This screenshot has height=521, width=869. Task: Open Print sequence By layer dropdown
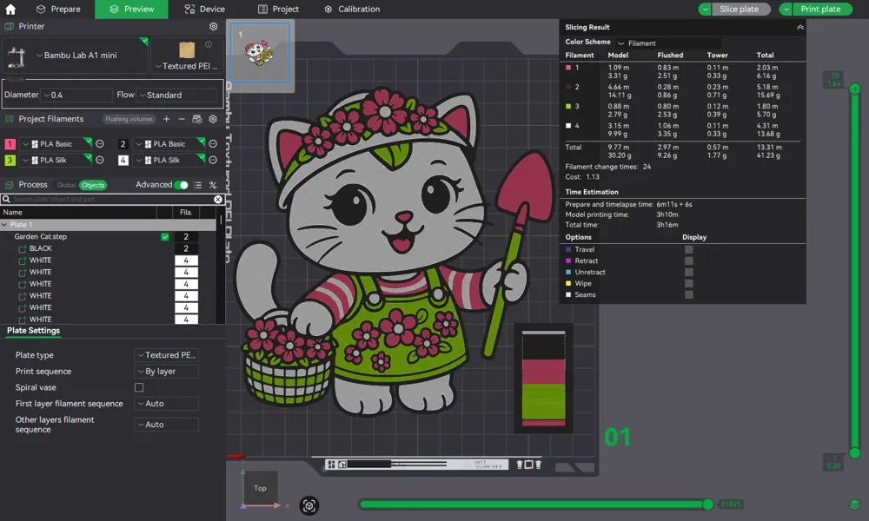click(x=166, y=372)
